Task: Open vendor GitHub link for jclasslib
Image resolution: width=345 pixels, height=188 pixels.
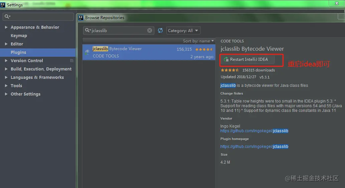Action: (254, 131)
